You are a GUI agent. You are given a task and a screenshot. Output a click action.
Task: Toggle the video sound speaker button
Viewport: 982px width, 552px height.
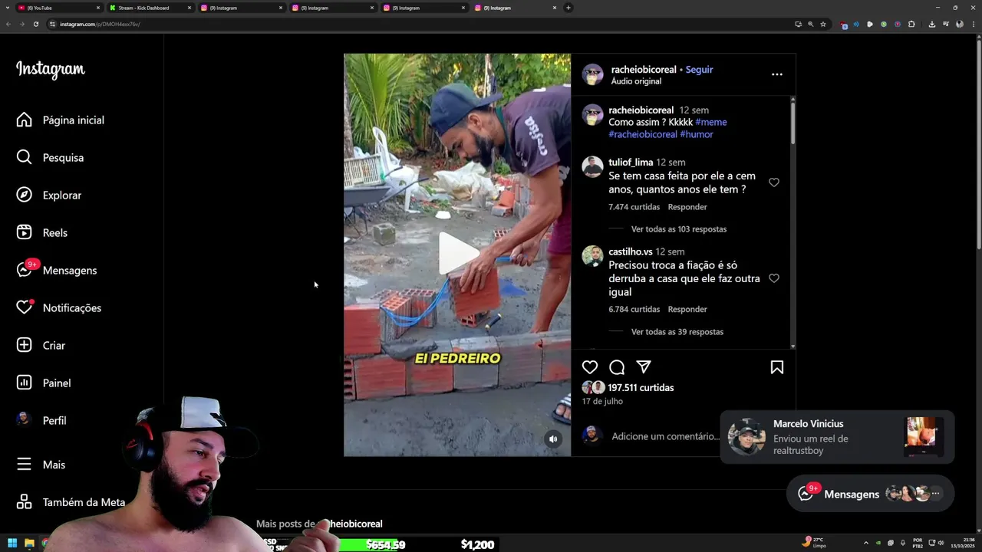click(553, 439)
